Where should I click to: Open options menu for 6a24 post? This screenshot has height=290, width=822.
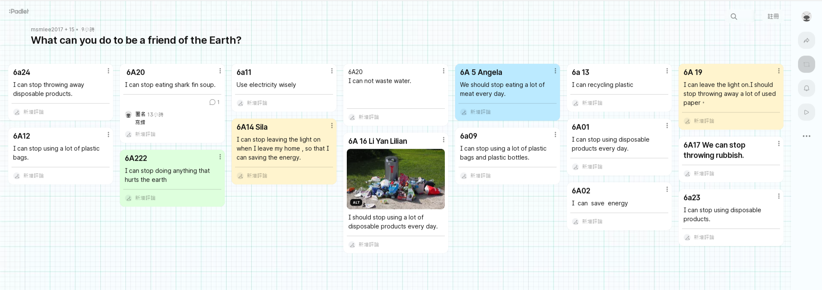108,71
